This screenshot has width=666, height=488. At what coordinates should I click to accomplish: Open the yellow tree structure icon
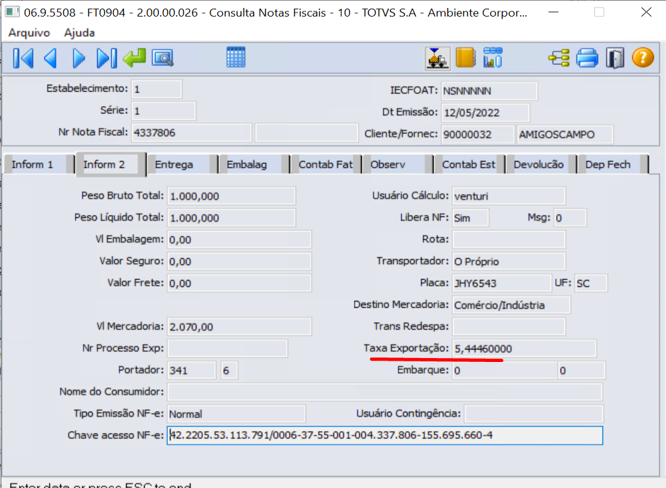pos(559,58)
